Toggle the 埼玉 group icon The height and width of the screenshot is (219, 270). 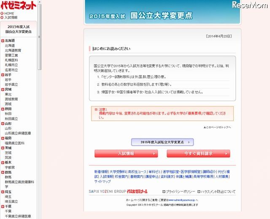tap(3, 192)
